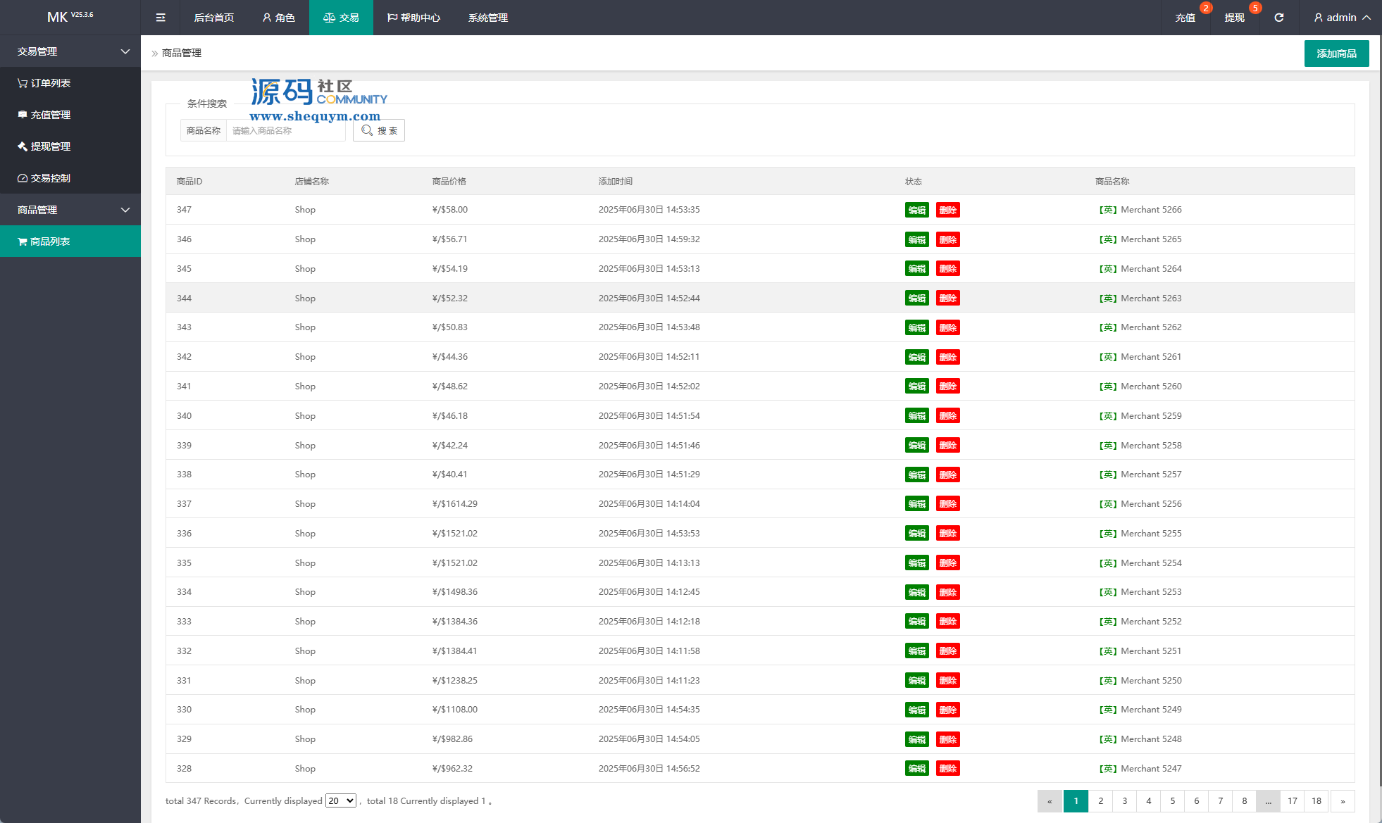Image resolution: width=1382 pixels, height=823 pixels.
Task: Click 编辑 for product ID 347
Action: (916, 210)
